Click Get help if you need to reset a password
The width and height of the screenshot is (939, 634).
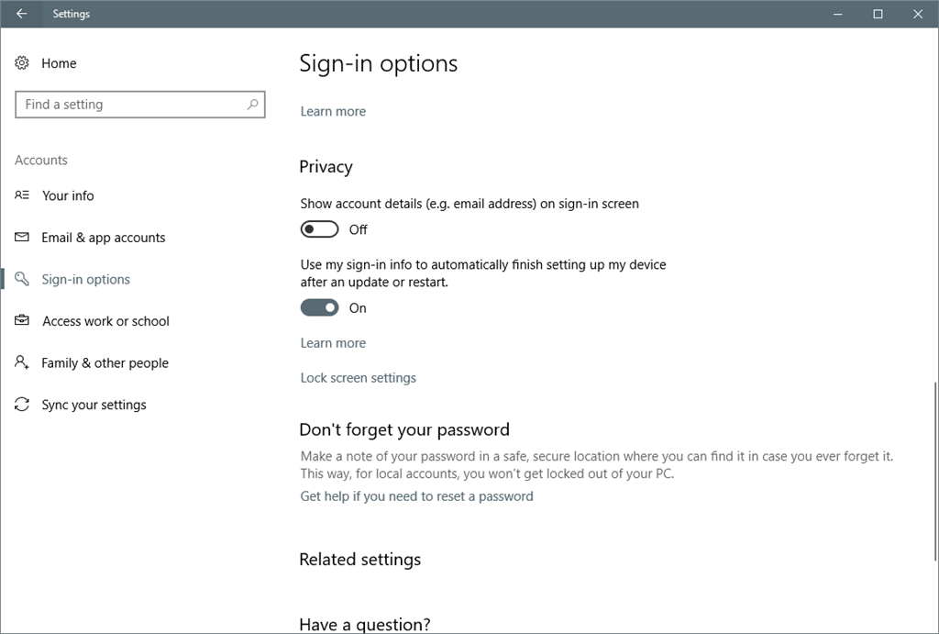(x=417, y=496)
